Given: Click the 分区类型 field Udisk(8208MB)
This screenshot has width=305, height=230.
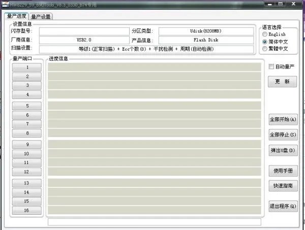Looking at the screenshot, I should [x=206, y=31].
